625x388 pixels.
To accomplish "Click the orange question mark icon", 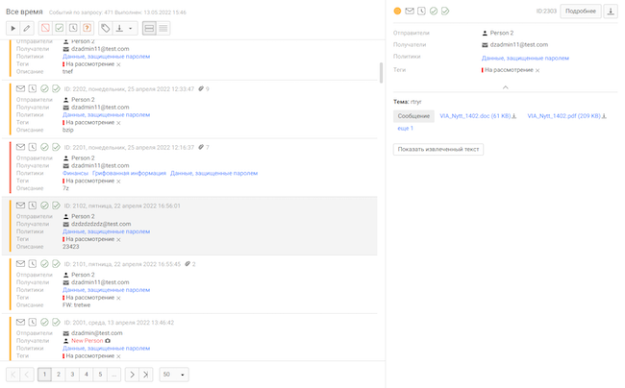I will coord(87,29).
